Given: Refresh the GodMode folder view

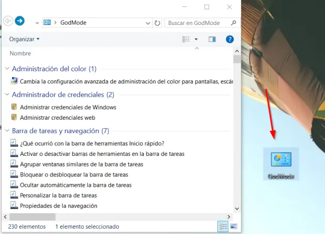Looking at the screenshot, I should (157, 23).
